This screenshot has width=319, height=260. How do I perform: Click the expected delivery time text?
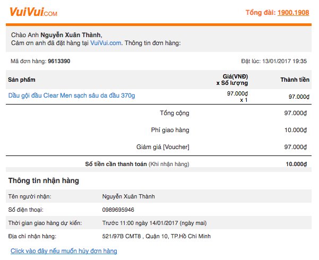point(154,223)
